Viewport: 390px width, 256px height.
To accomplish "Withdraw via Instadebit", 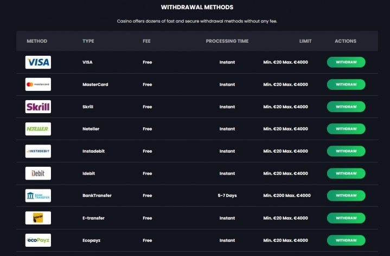I will coord(346,151).
